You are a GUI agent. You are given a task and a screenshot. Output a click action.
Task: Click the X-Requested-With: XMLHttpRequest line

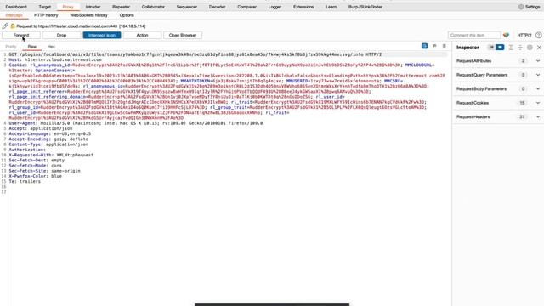(51, 155)
